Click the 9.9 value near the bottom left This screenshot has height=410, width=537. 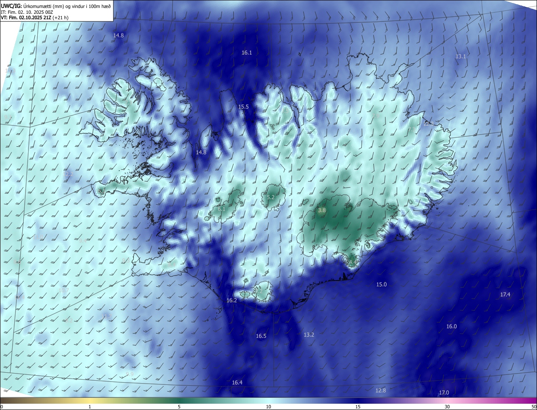pos(130,374)
